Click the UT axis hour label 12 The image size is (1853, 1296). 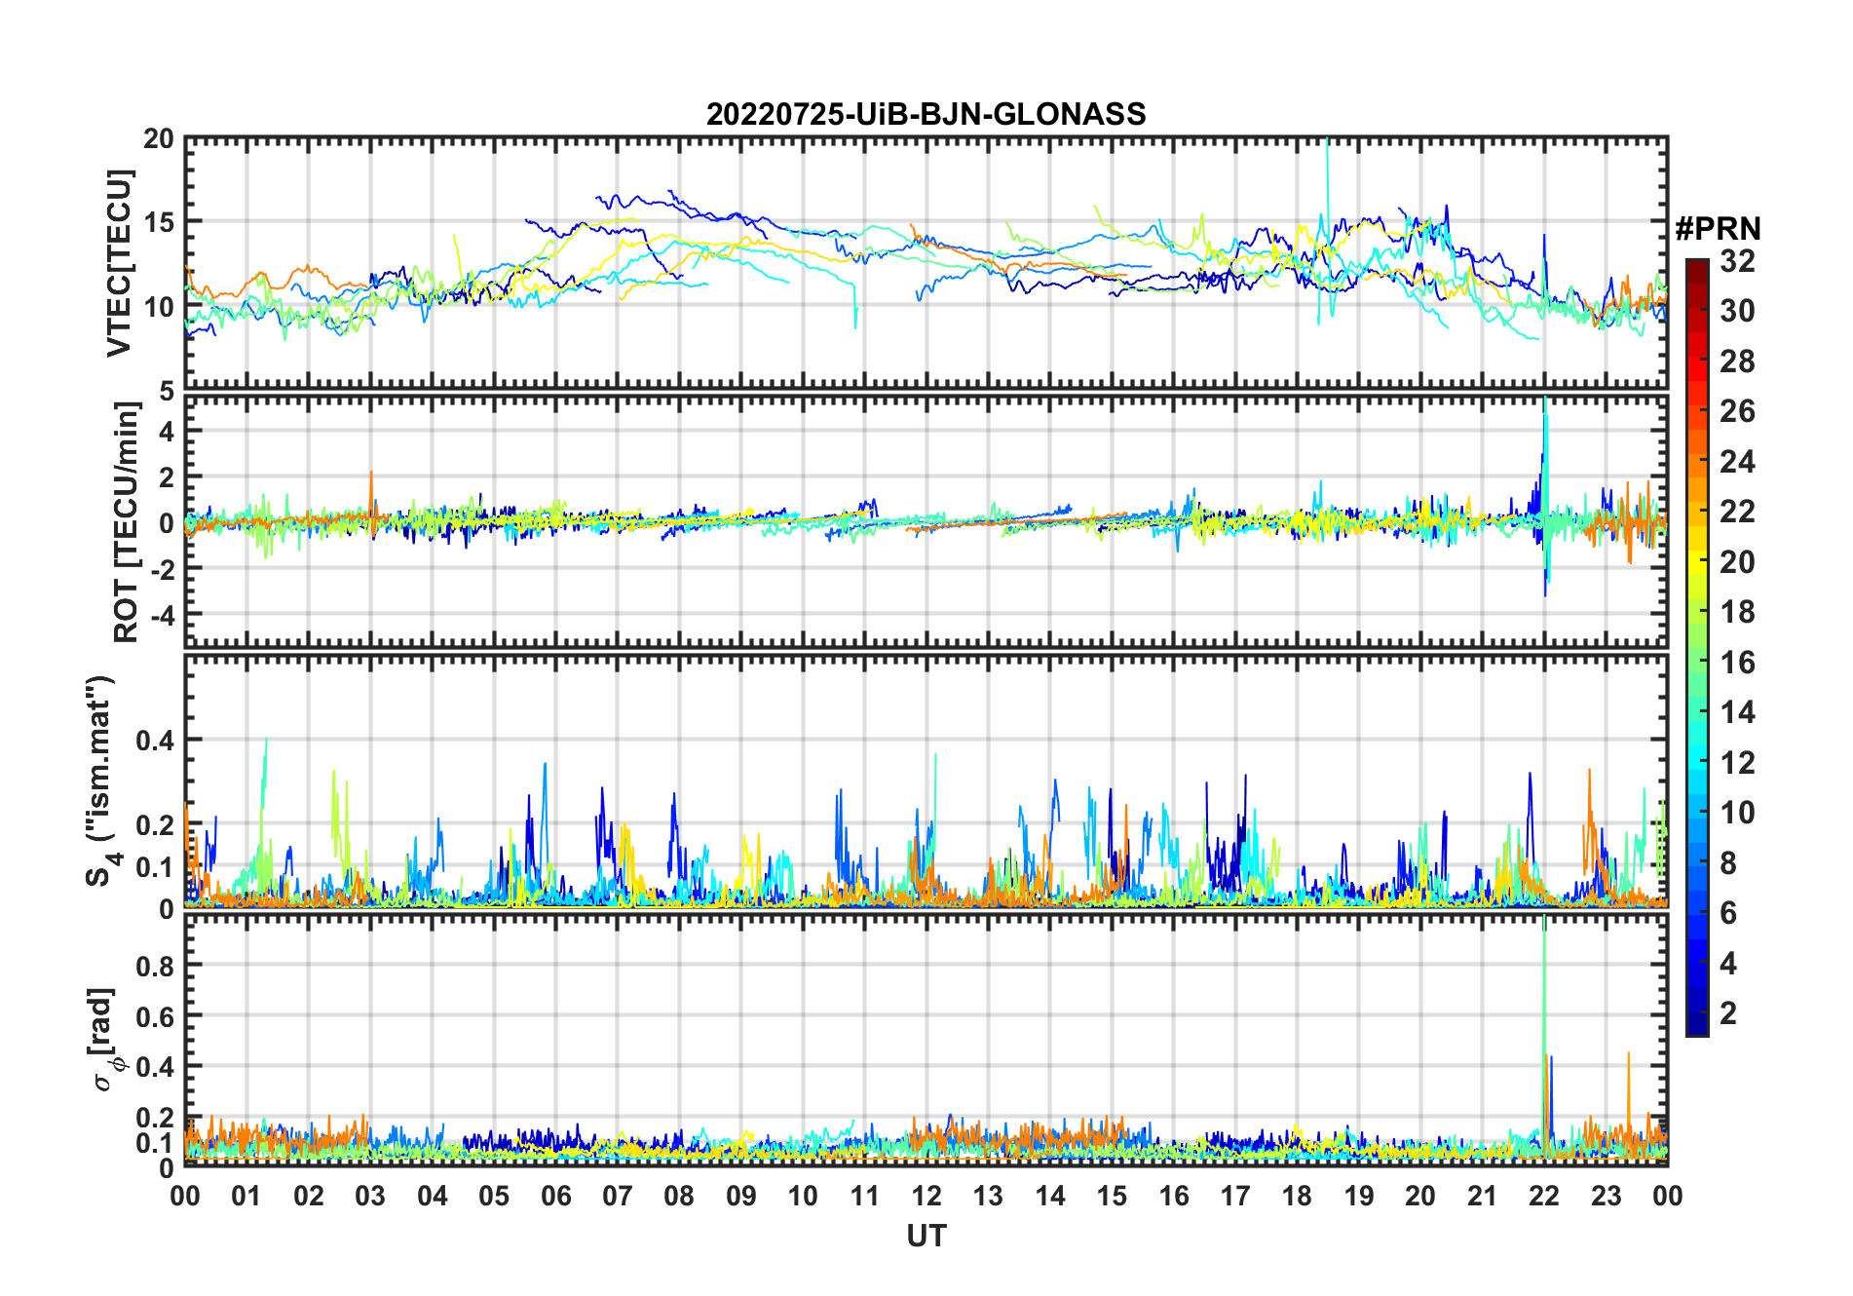(926, 1196)
